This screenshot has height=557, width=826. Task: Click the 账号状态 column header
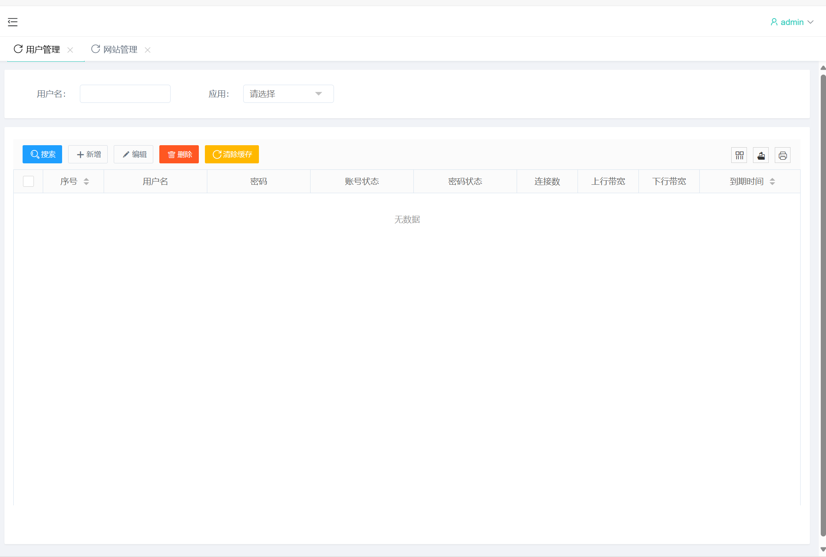(x=362, y=181)
